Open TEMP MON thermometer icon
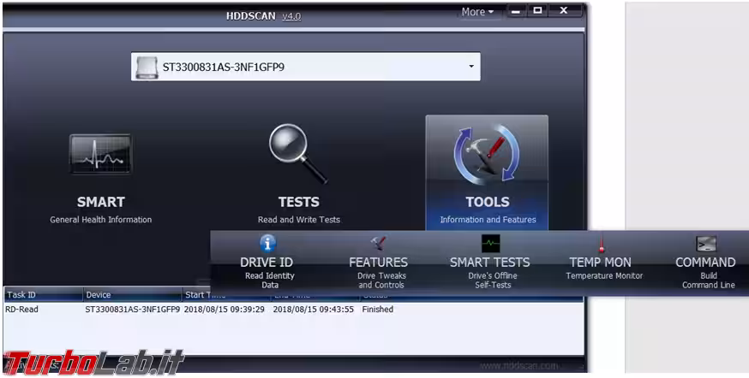This screenshot has height=378, width=749. [x=601, y=244]
